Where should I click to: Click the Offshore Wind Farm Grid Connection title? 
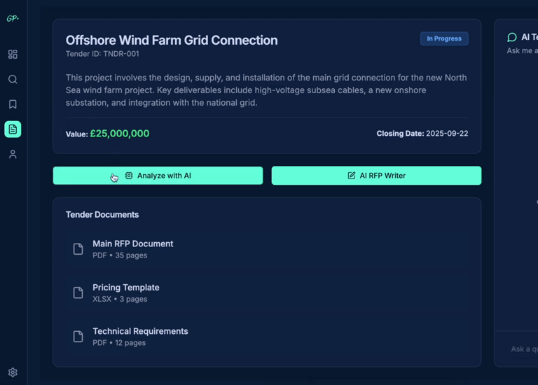(x=172, y=41)
